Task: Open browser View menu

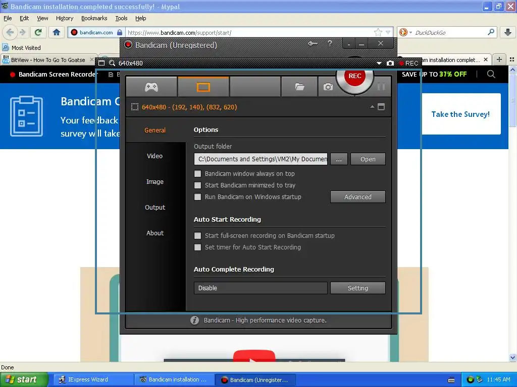Action: (x=42, y=18)
